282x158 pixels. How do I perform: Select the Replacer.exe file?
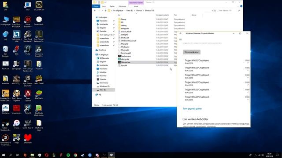click(x=126, y=56)
